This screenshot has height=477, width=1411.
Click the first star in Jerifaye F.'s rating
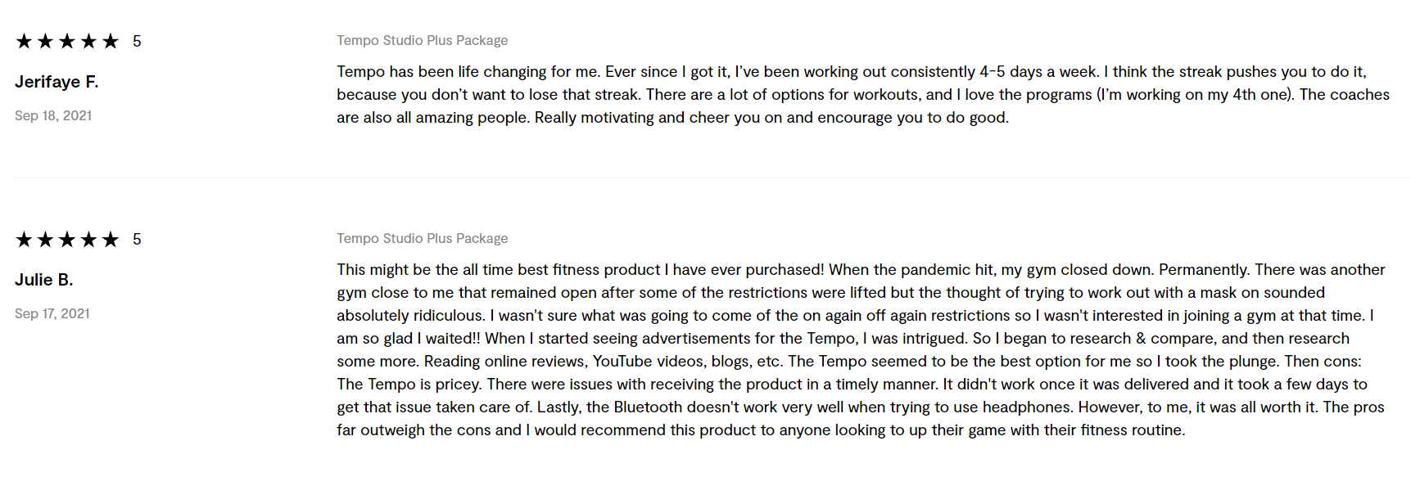24,41
